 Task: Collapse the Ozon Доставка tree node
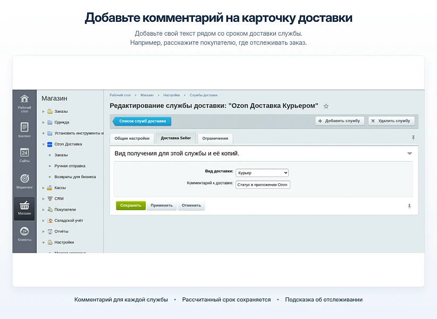click(x=44, y=144)
